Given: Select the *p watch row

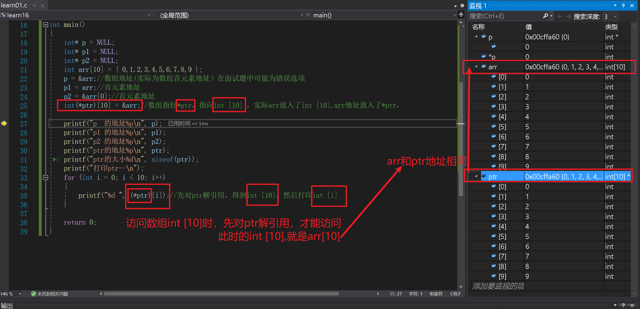Looking at the screenshot, I should pos(551,57).
